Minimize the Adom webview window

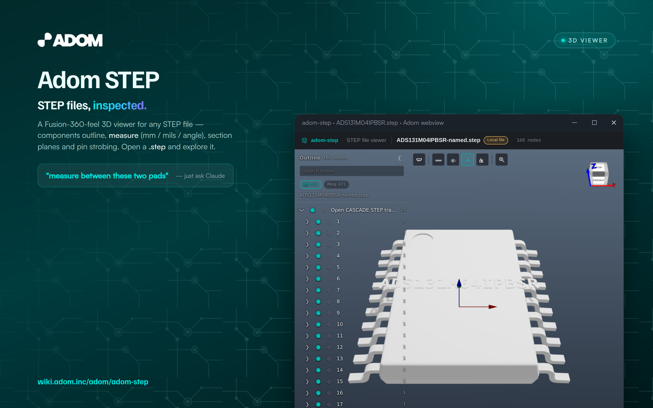point(575,123)
